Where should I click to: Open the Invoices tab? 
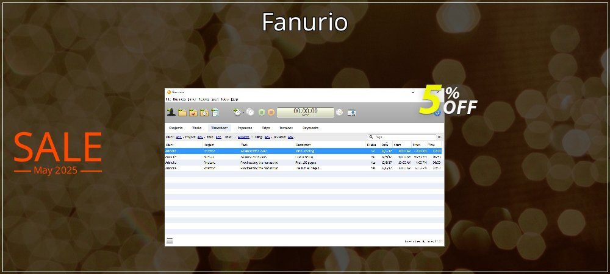(286, 128)
